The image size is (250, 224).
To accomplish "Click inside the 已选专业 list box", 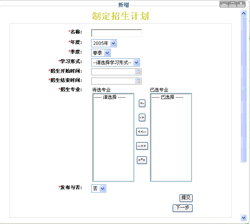I will [171, 137].
